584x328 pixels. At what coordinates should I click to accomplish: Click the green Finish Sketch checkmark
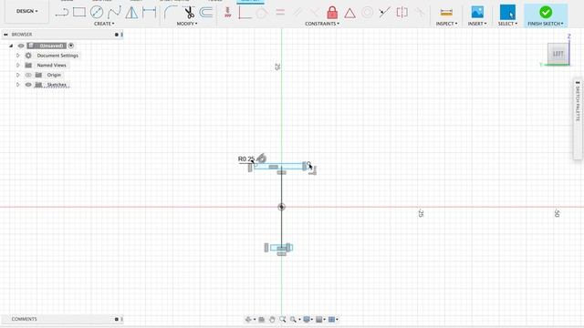click(546, 12)
